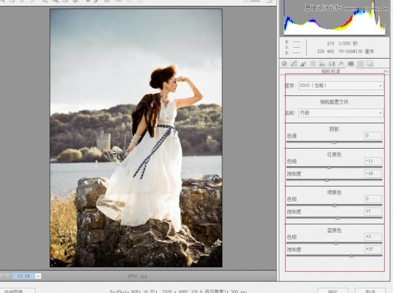Click the red hue value -11
The height and width of the screenshot is (293, 393).
pyautogui.click(x=373, y=161)
